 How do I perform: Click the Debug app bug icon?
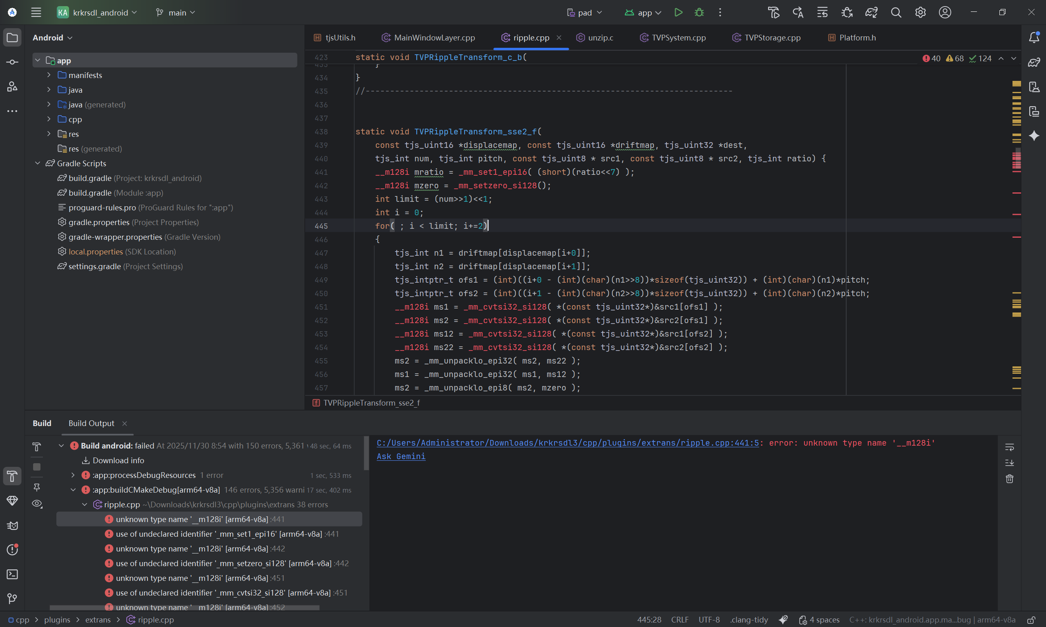coord(699,13)
